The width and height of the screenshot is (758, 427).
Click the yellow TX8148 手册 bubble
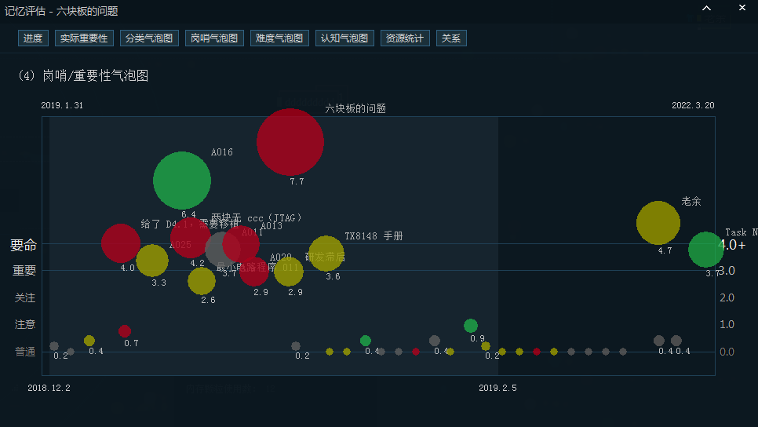click(326, 253)
